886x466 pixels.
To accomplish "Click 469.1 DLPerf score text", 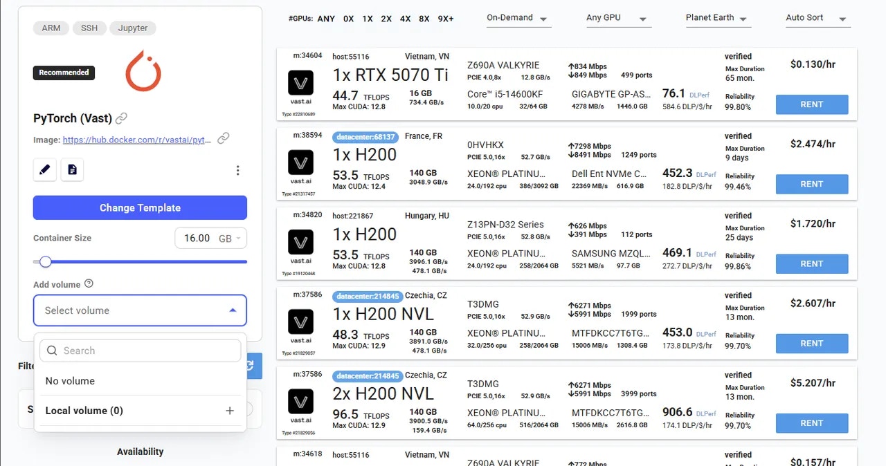I will [677, 252].
